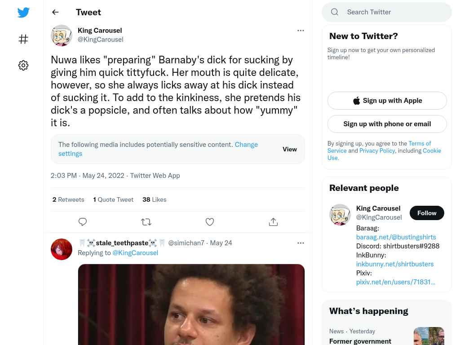460x345 pixels.
Task: Open the Privacy Policy link
Action: pos(377,150)
